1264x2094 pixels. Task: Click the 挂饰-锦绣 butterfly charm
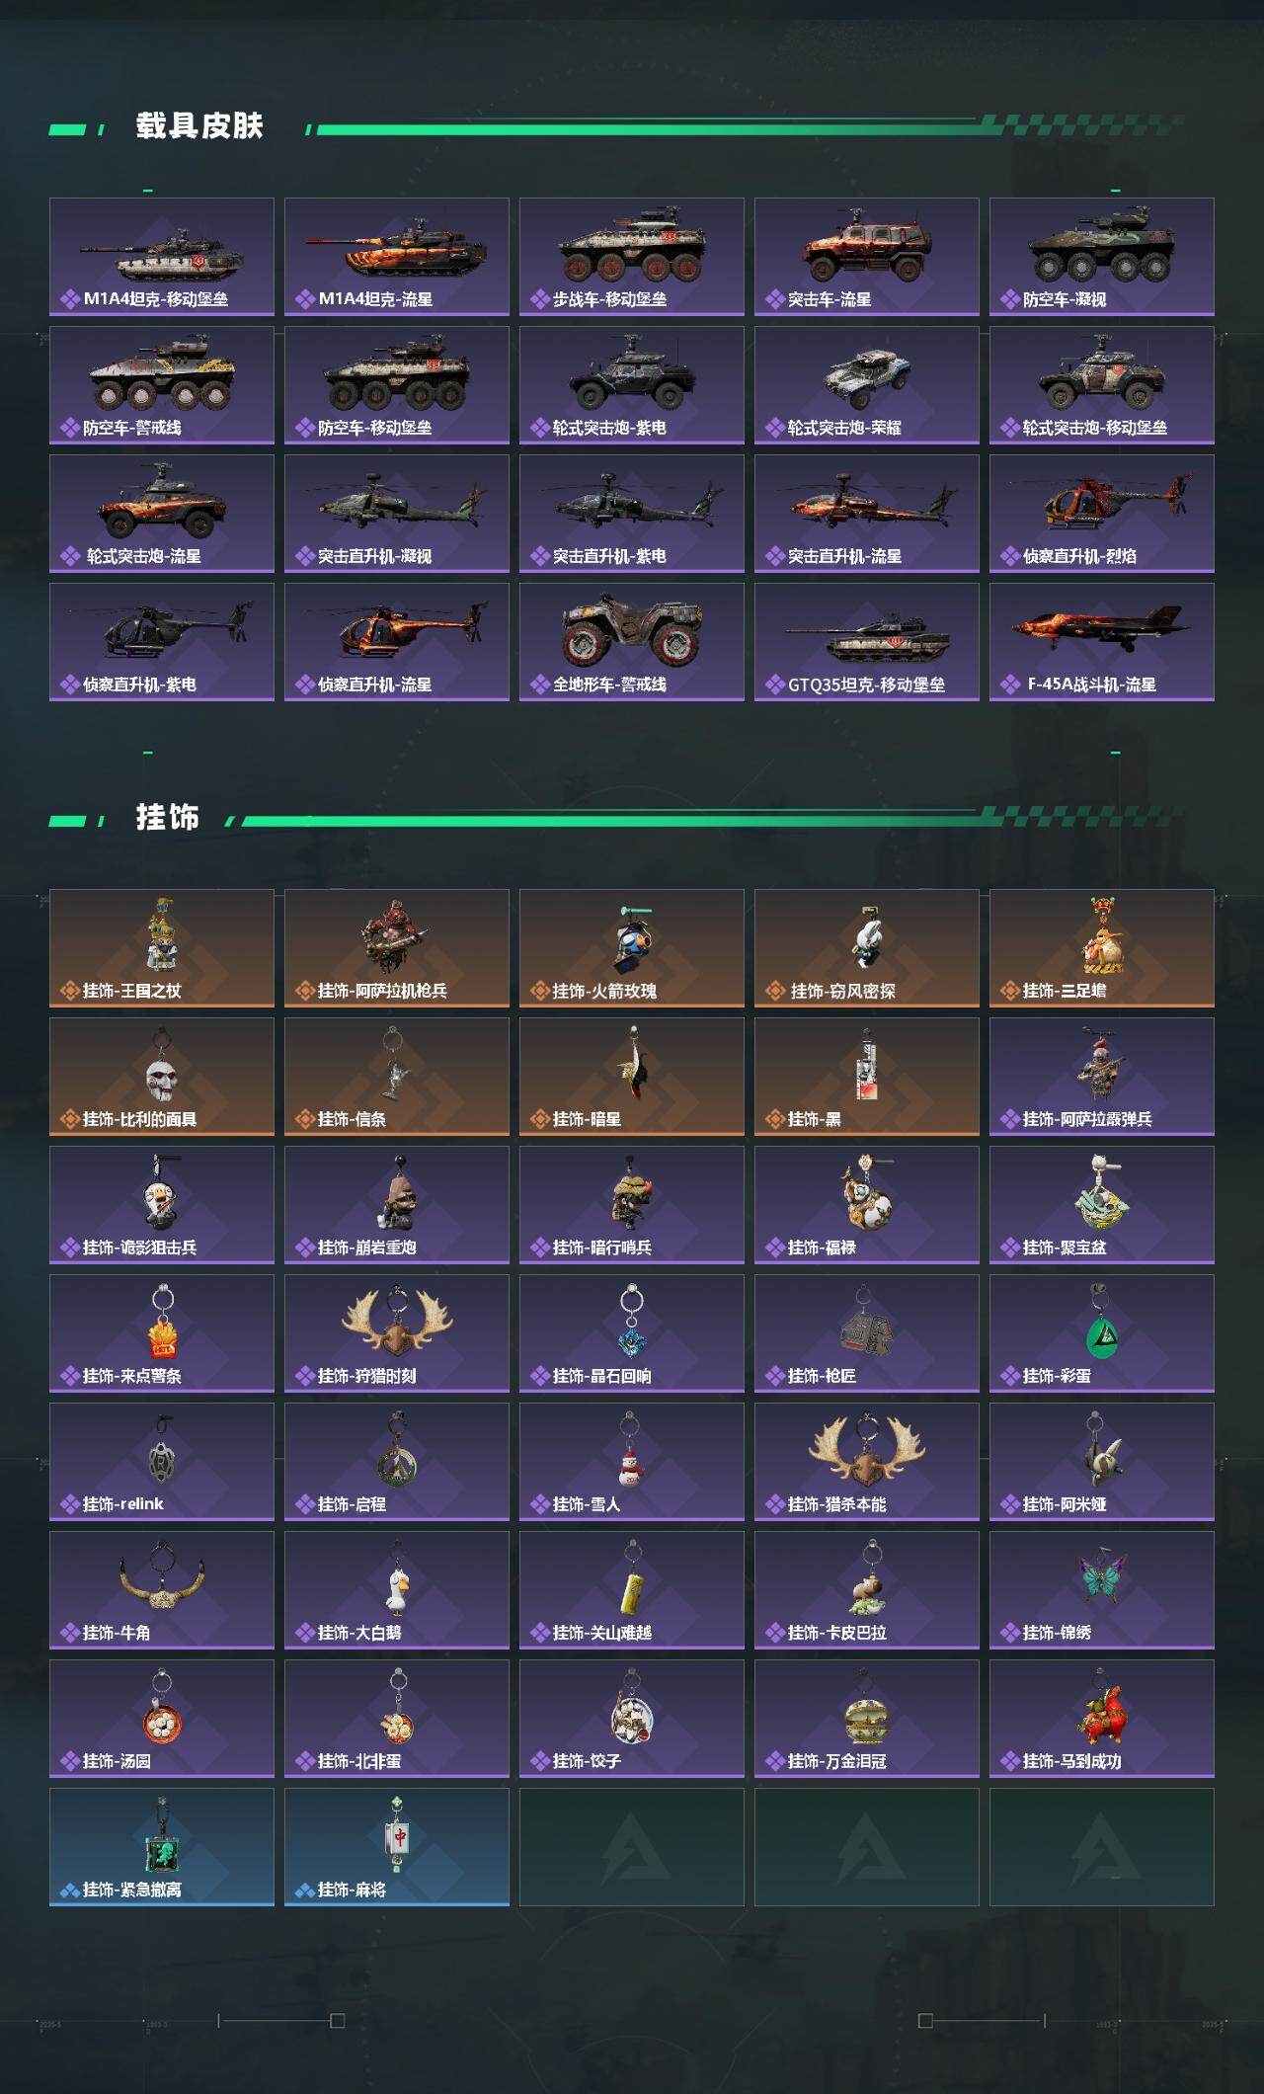pyautogui.click(x=1102, y=1590)
